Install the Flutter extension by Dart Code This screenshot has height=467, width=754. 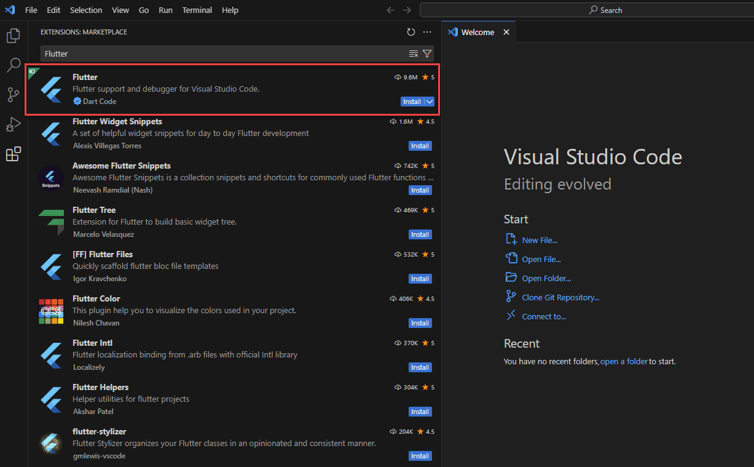click(x=412, y=102)
